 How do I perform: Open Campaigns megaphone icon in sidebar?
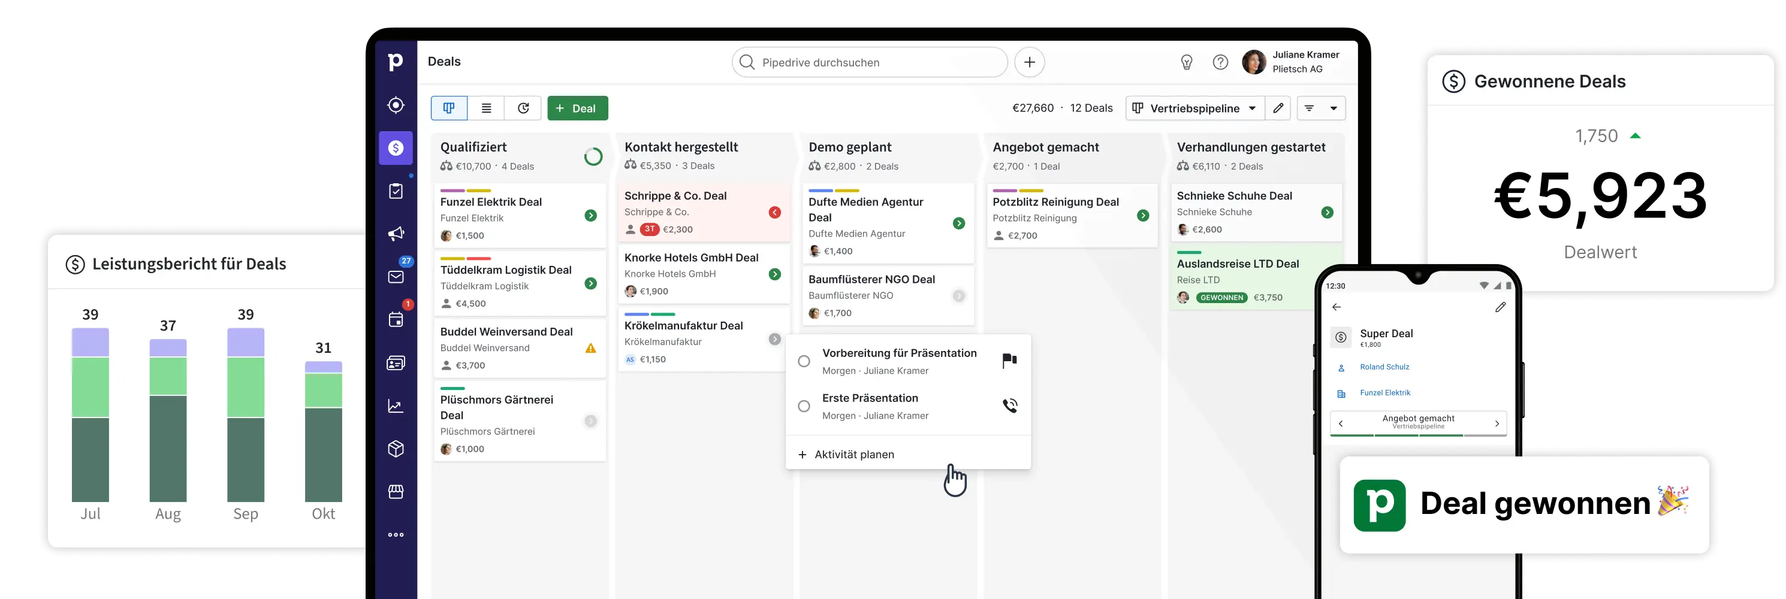coord(396,234)
